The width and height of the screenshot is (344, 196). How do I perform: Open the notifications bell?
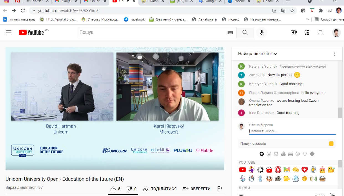coord(320,32)
